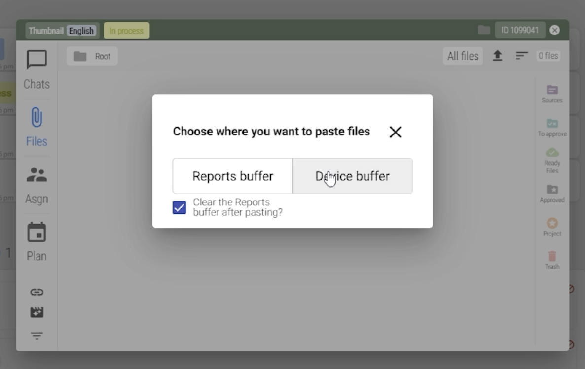Click the Root folder breadcrumb
The image size is (585, 369).
[92, 56]
